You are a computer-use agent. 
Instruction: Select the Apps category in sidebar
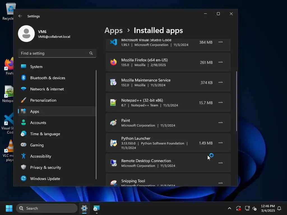pos(57,111)
